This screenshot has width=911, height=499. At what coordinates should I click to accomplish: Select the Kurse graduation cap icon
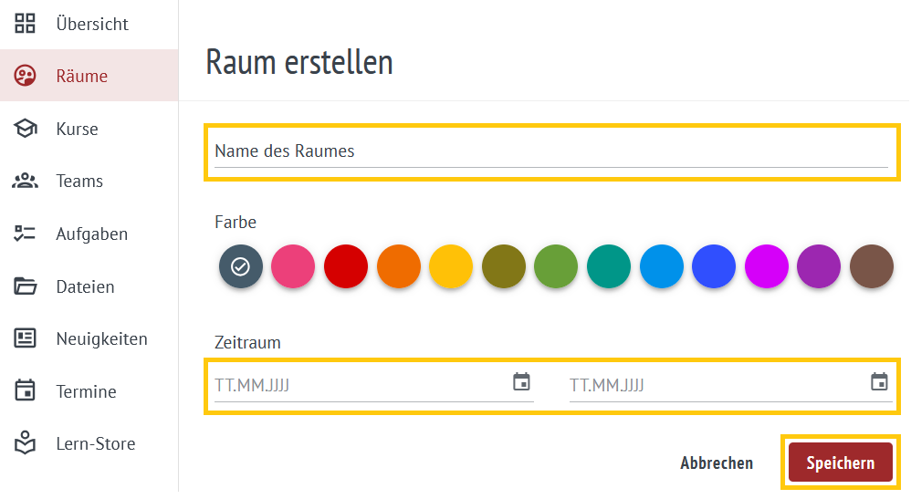(x=25, y=129)
